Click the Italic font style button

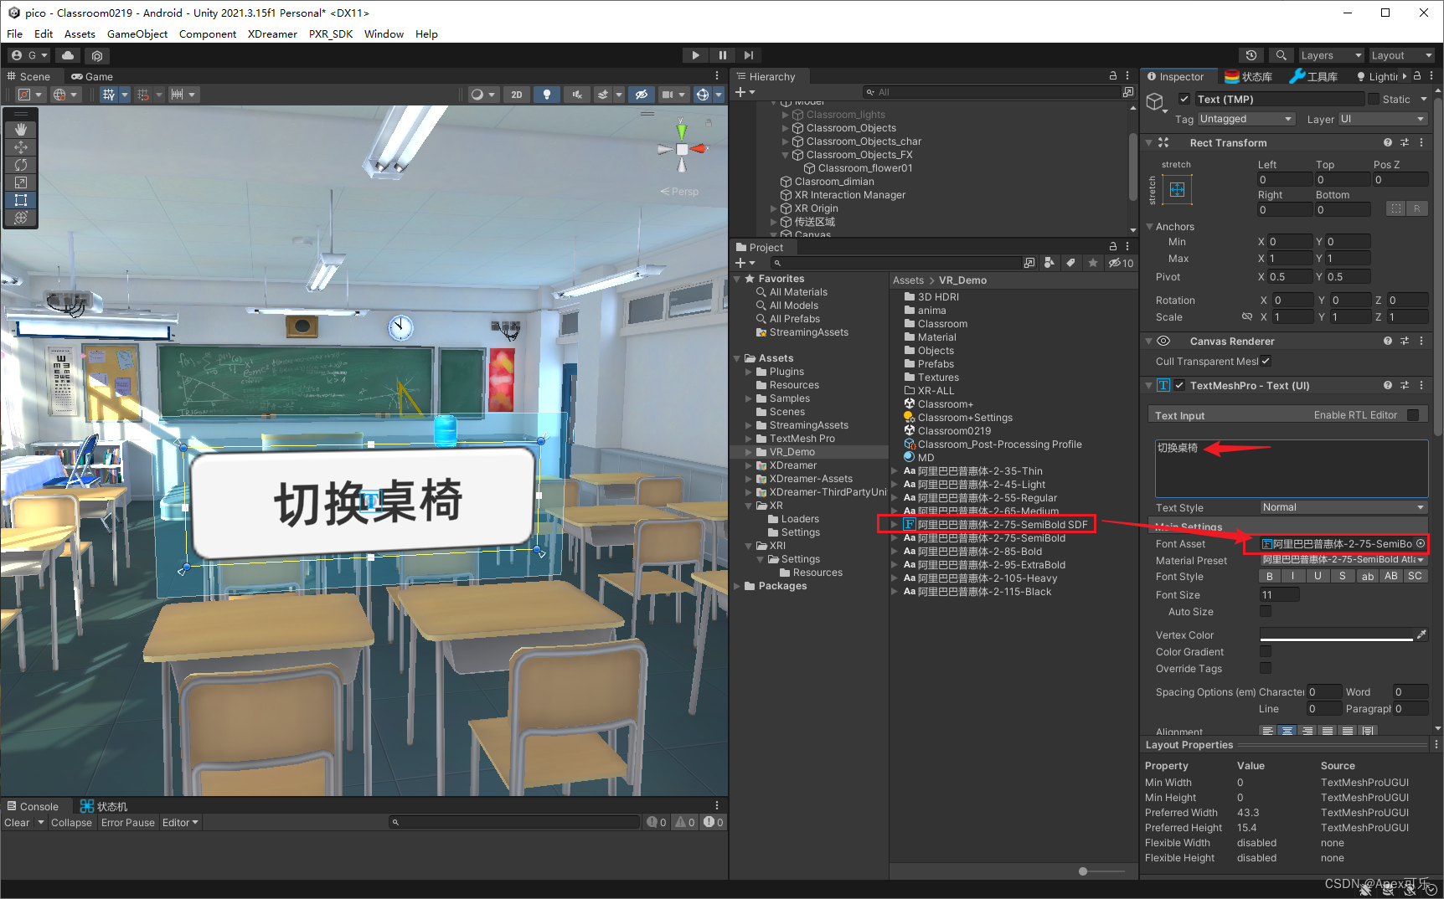(x=1293, y=577)
